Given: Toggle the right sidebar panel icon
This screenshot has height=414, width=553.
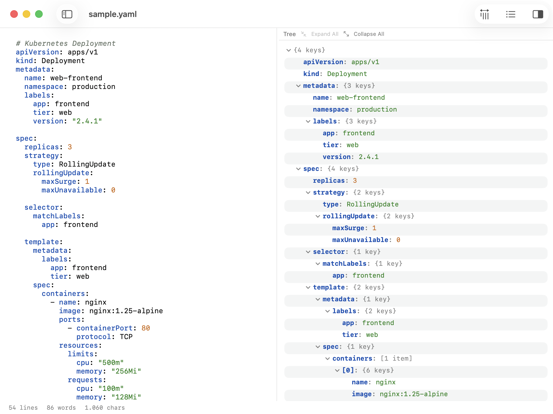Looking at the screenshot, I should coord(538,14).
